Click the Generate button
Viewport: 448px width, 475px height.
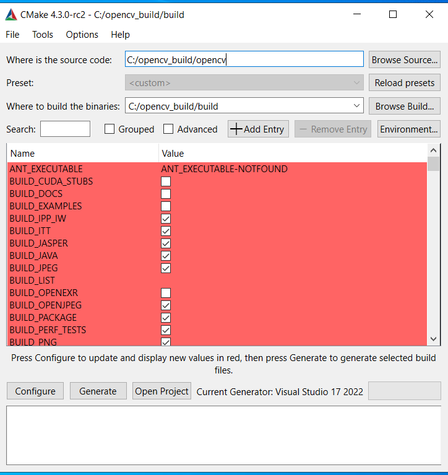(x=98, y=391)
